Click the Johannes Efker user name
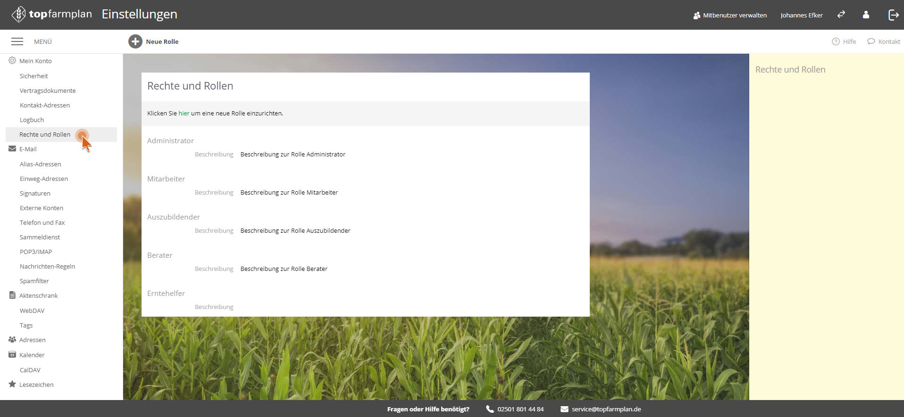This screenshot has height=417, width=904. point(802,15)
